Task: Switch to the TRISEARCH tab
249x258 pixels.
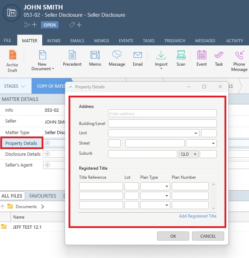Action: 175,41
